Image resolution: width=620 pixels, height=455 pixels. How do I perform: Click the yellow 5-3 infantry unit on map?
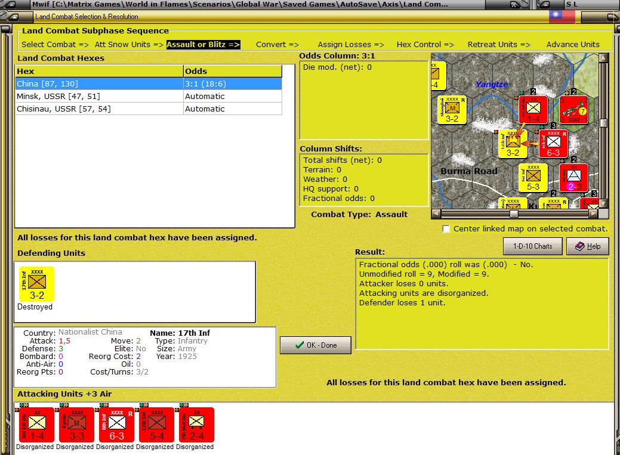coord(533,178)
